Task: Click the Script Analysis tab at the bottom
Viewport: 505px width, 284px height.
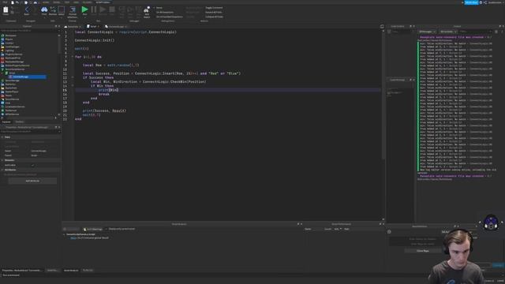Action: click(71, 270)
